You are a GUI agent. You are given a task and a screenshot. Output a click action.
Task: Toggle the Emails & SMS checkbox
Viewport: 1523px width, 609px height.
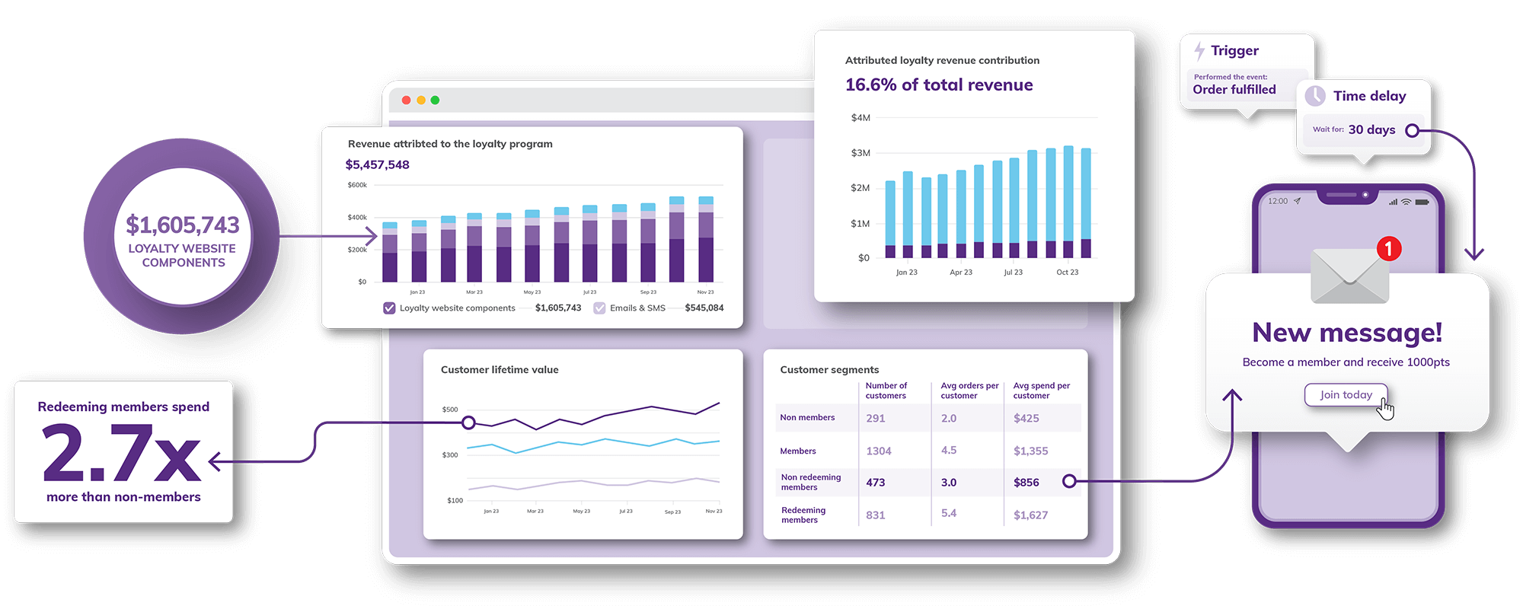[x=599, y=308]
